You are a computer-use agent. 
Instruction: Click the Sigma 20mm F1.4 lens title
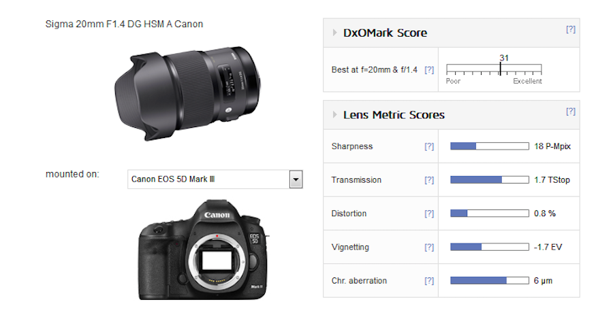coord(124,24)
